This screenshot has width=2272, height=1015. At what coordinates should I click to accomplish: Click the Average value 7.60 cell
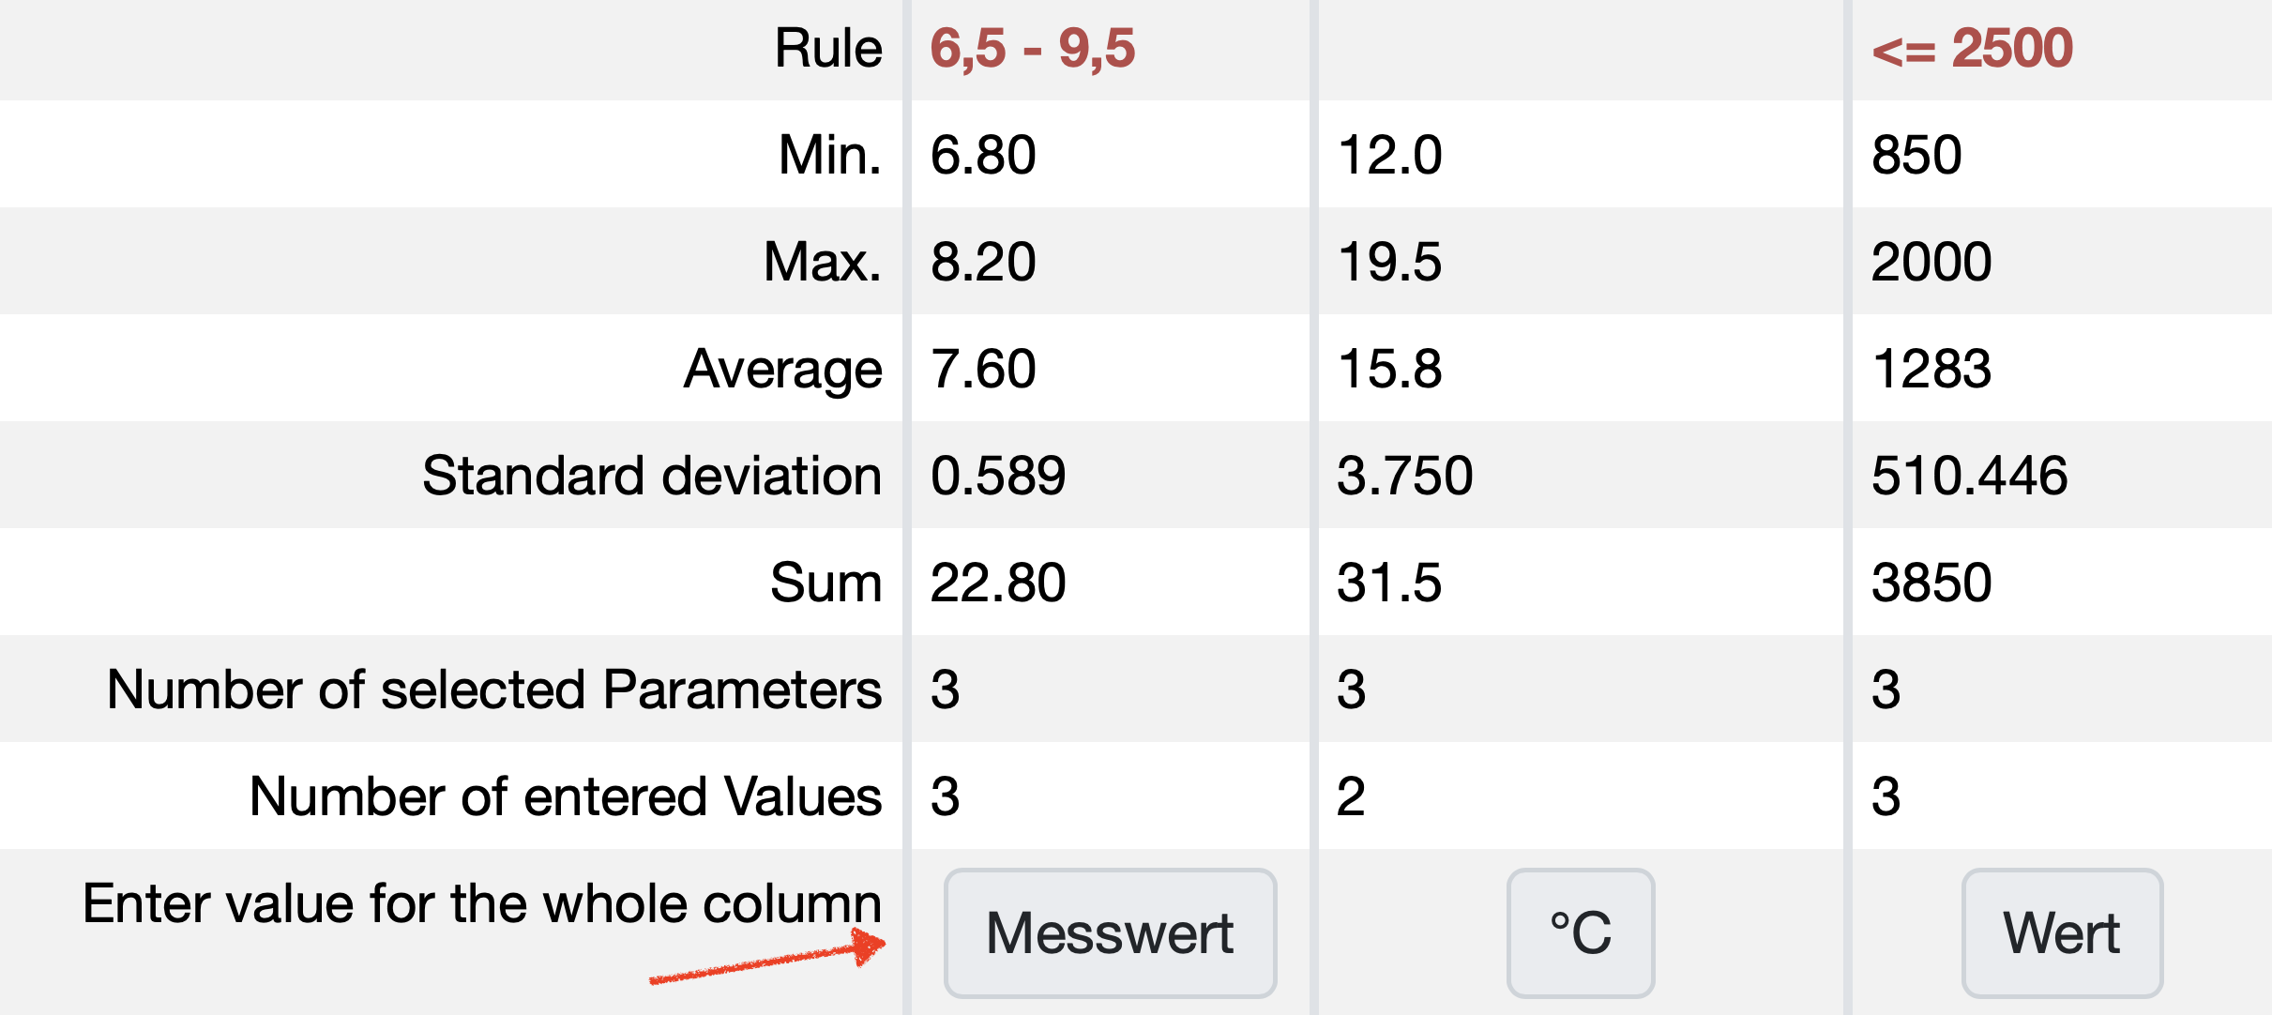[x=983, y=369]
